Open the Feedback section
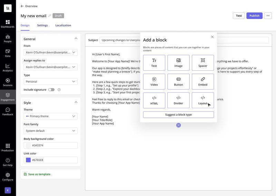 coord(8,112)
